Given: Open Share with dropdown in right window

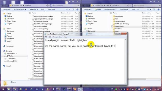Looking at the screenshot, I should click(x=124, y=10).
